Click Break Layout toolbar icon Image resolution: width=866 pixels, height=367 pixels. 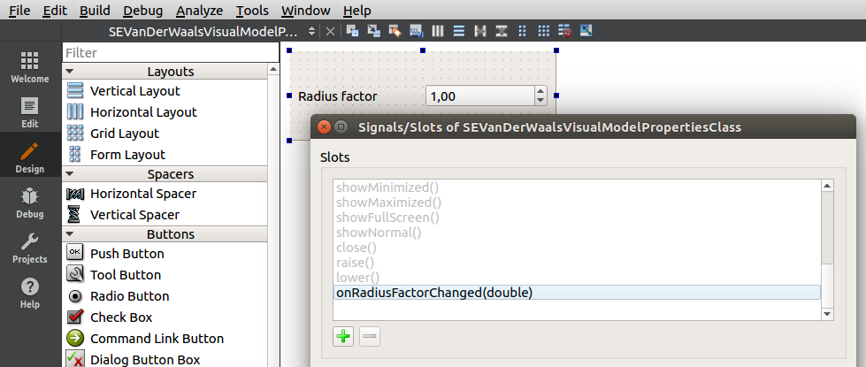564,31
